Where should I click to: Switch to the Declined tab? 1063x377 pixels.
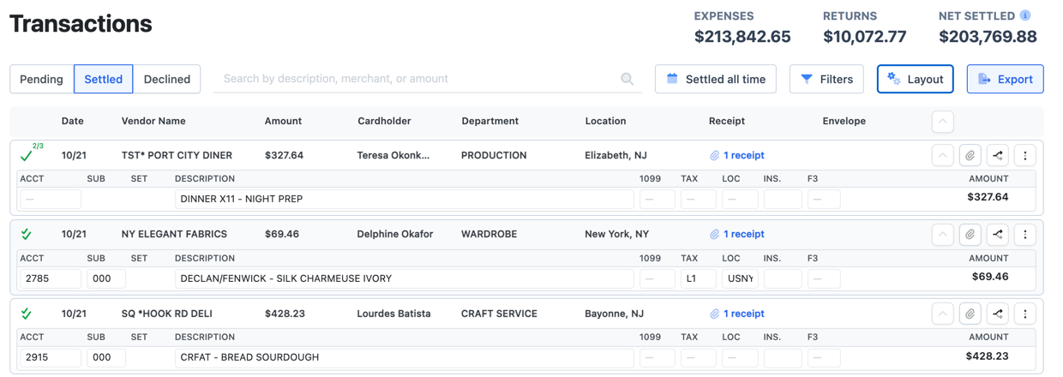[x=167, y=79]
